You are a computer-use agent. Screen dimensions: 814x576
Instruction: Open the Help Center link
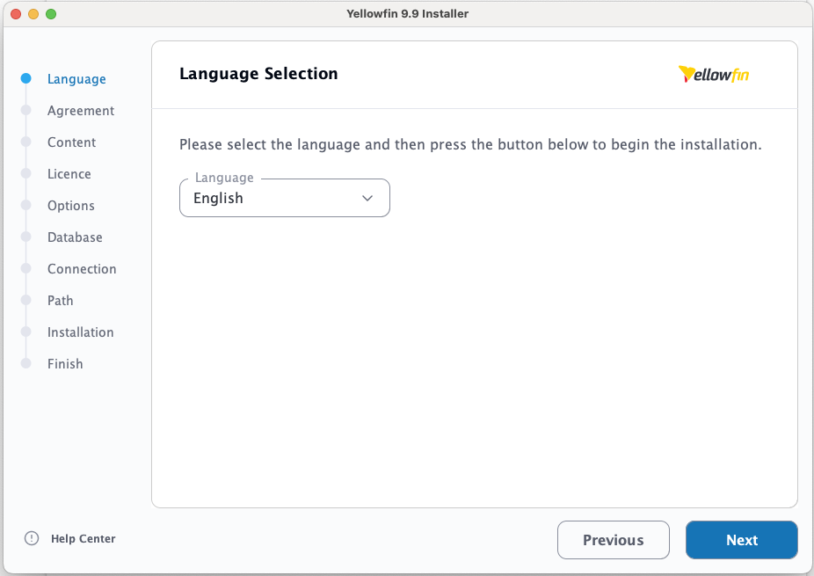click(x=83, y=538)
